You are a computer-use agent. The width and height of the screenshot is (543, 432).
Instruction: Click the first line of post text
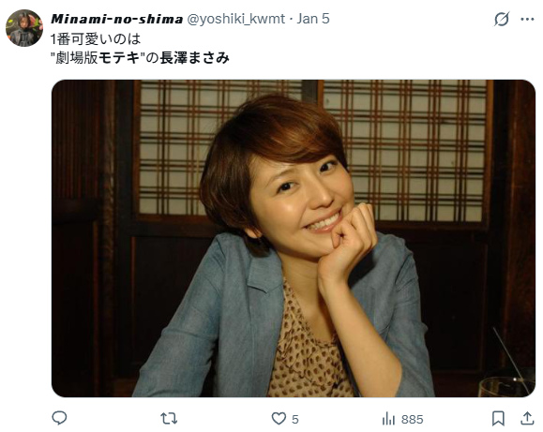(96, 39)
